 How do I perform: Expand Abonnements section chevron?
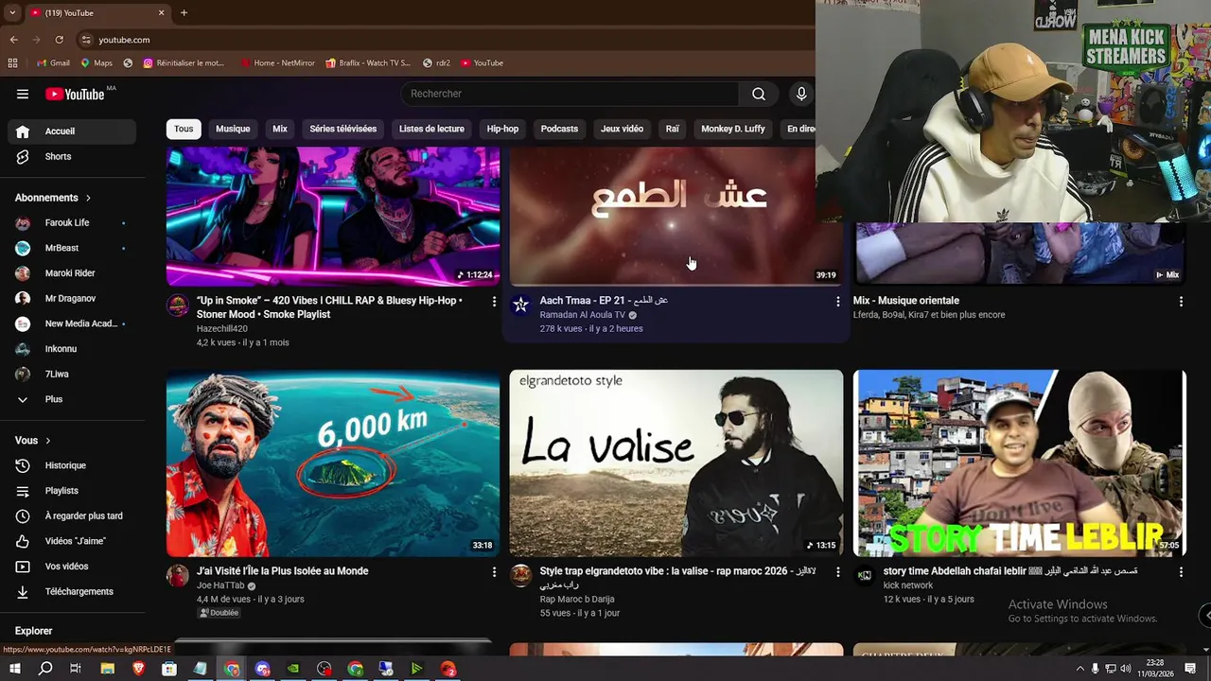tap(88, 198)
